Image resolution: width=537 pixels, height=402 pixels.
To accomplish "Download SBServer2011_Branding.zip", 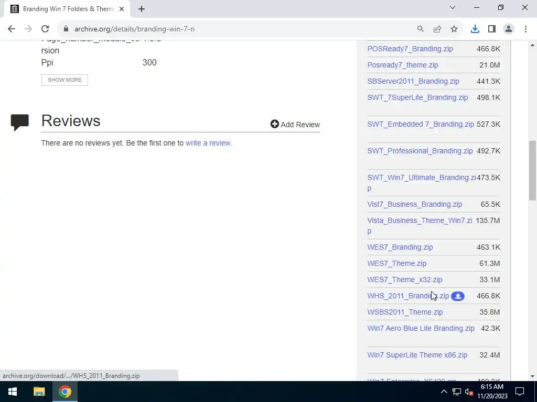I will [x=413, y=81].
